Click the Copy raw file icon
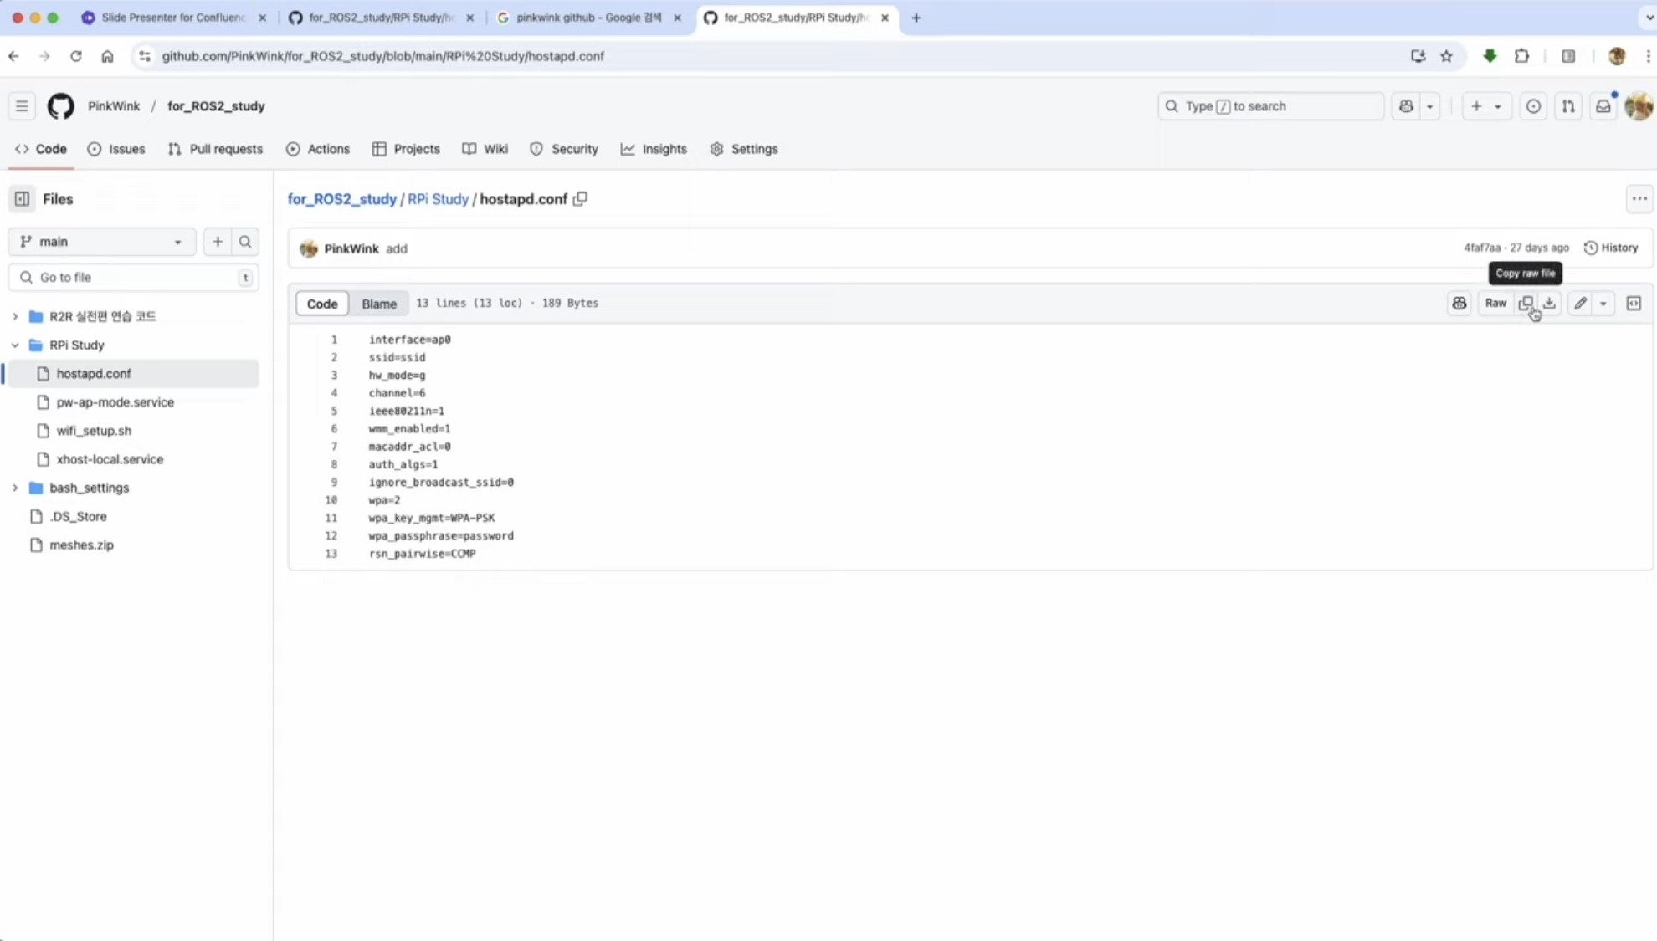This screenshot has width=1657, height=941. 1526,304
